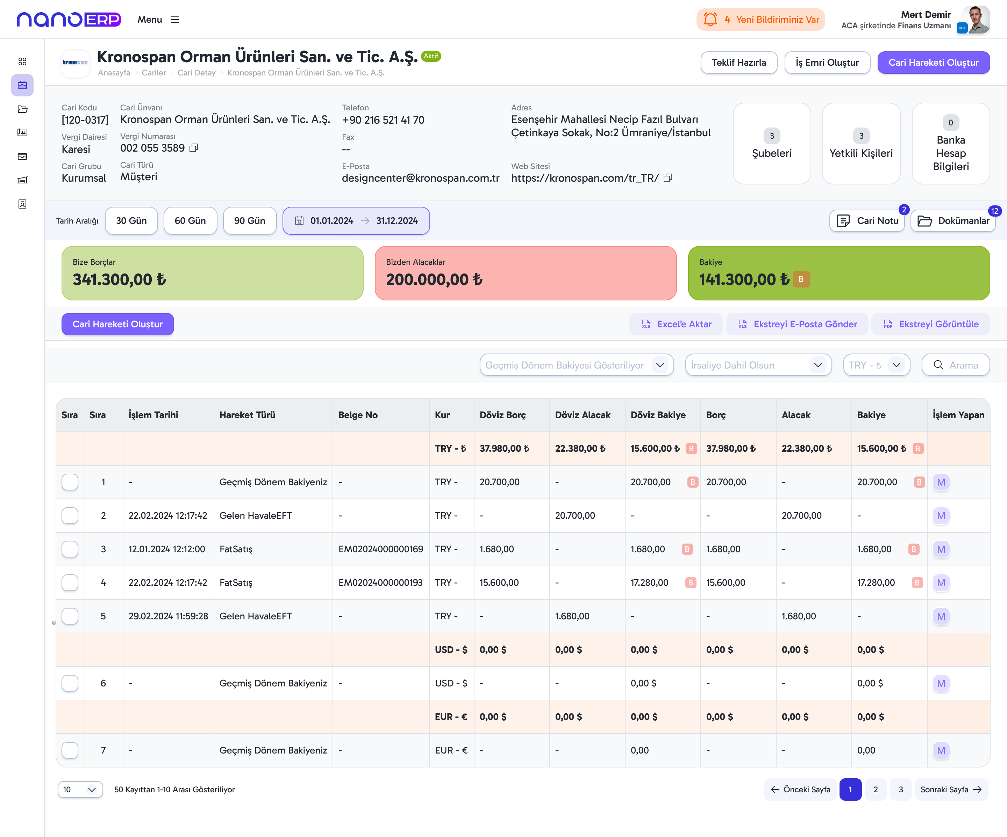
Task: Select checkbox of row 3 FatSatış
Action: tap(70, 549)
